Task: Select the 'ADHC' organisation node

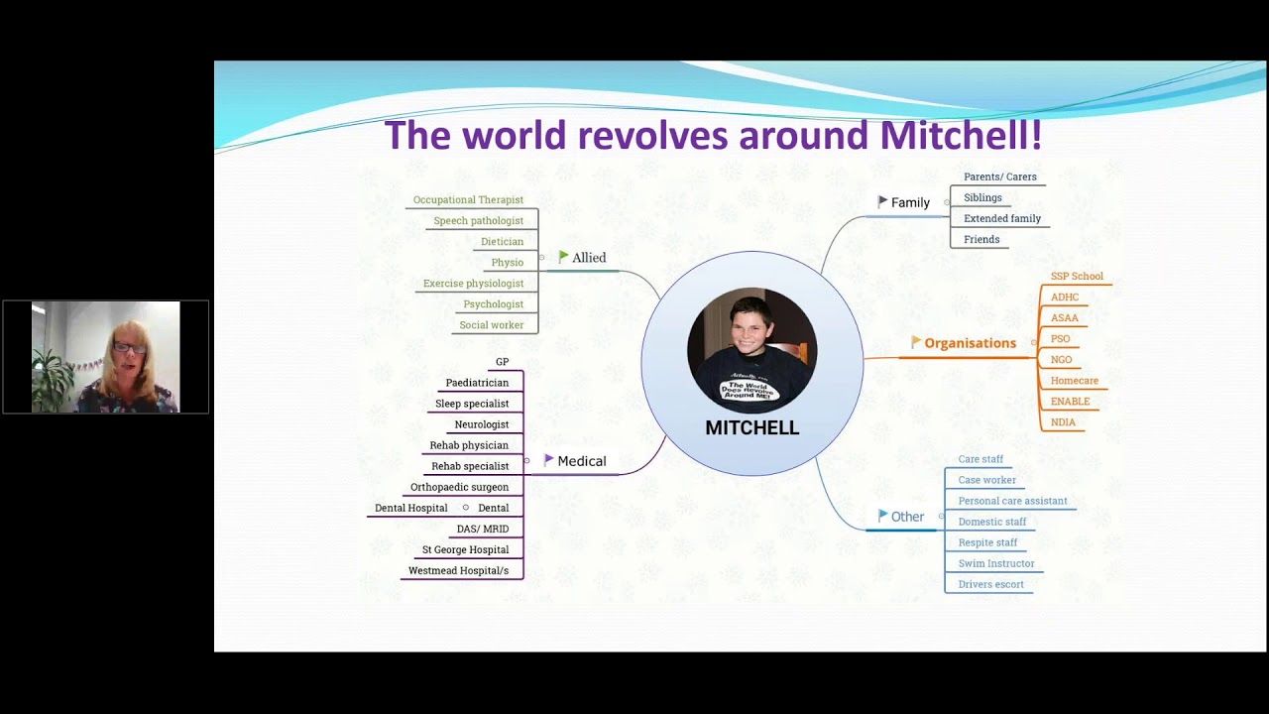Action: pyautogui.click(x=1065, y=297)
